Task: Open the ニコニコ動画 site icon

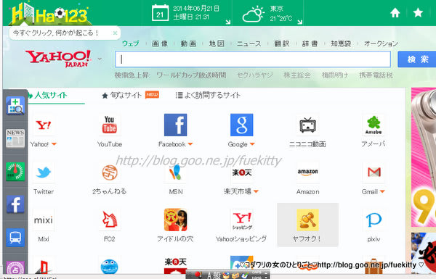Action: tap(307, 125)
